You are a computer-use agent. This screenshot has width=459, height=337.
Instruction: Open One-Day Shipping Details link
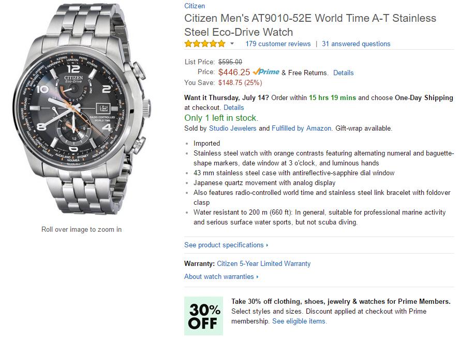[x=233, y=107]
